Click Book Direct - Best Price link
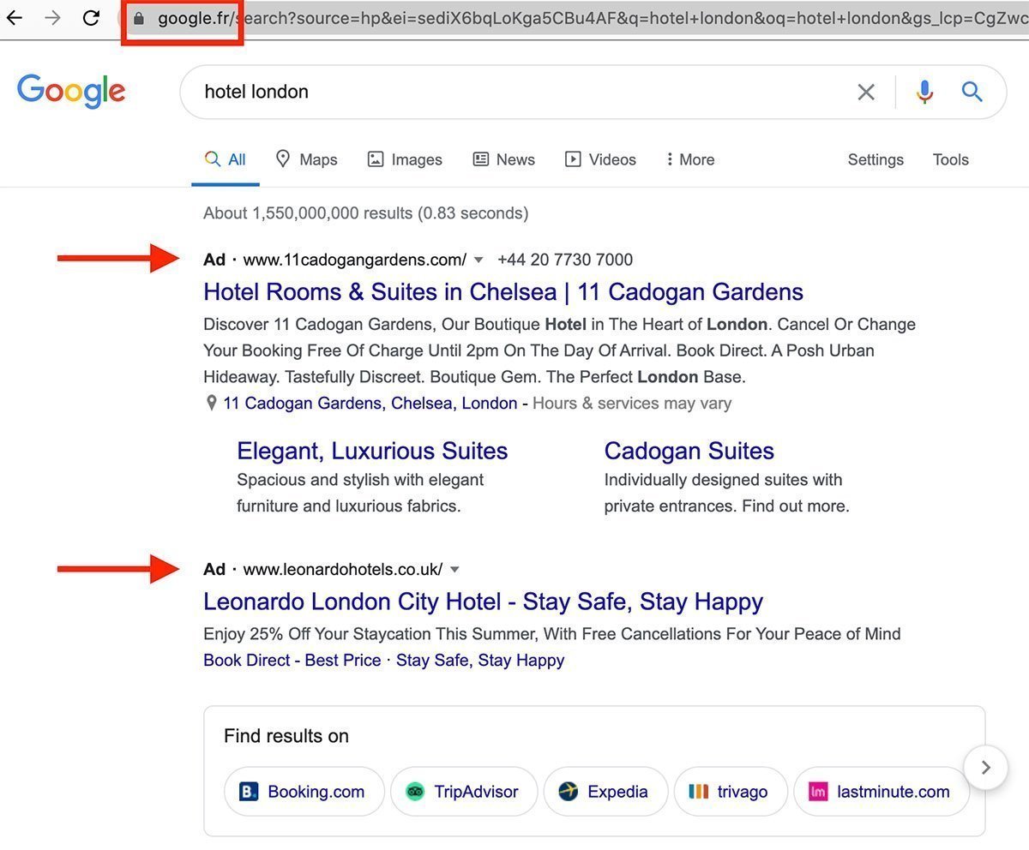The height and width of the screenshot is (850, 1029). point(292,661)
